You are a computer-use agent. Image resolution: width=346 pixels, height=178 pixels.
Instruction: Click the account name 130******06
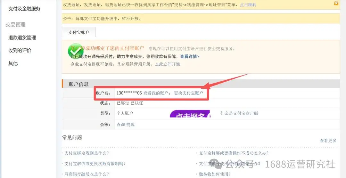coord(129,93)
